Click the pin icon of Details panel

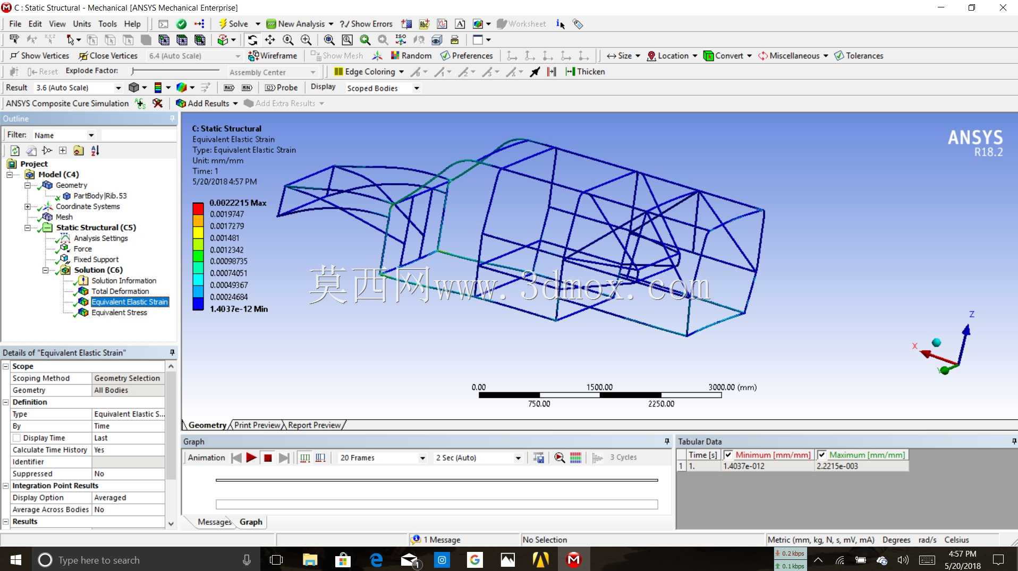pyautogui.click(x=172, y=352)
